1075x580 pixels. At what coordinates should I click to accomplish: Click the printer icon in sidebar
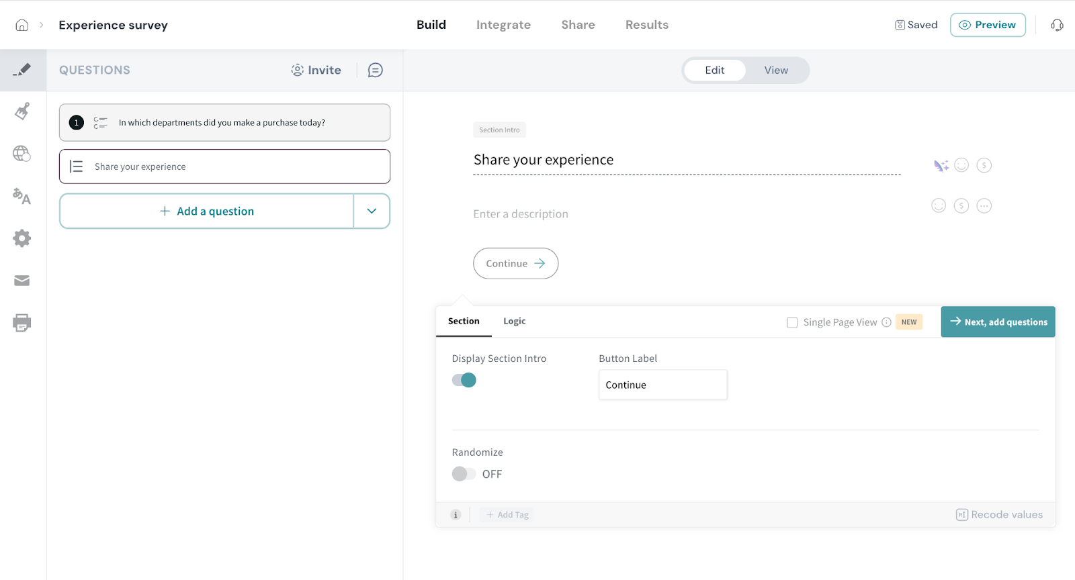coord(22,323)
